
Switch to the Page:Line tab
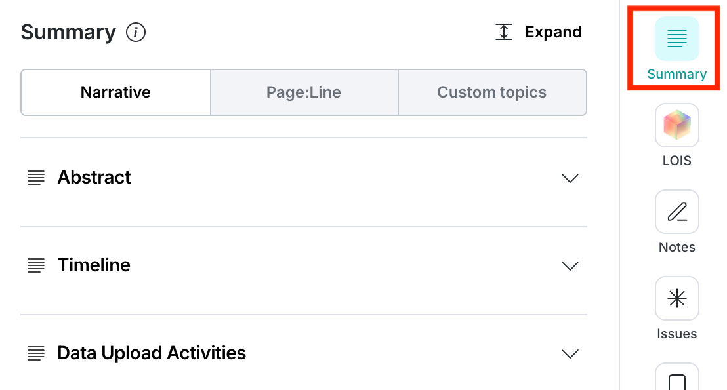point(304,92)
